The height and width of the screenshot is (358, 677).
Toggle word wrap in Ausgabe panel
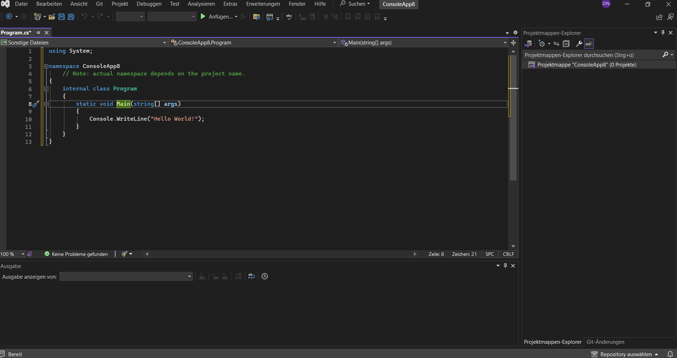[252, 276]
